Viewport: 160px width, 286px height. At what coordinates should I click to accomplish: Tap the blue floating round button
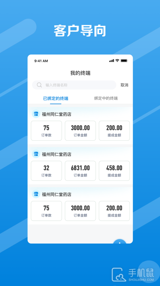120,241
